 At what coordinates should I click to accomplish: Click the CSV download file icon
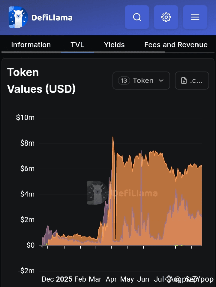pos(184,81)
